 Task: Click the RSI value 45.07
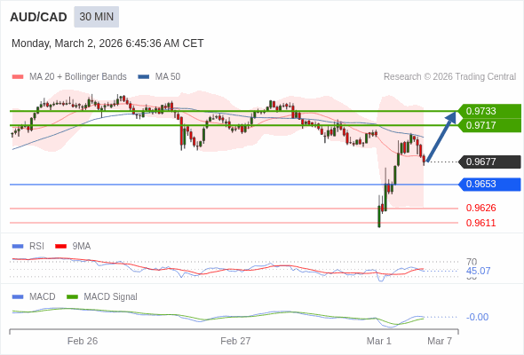[478, 271]
